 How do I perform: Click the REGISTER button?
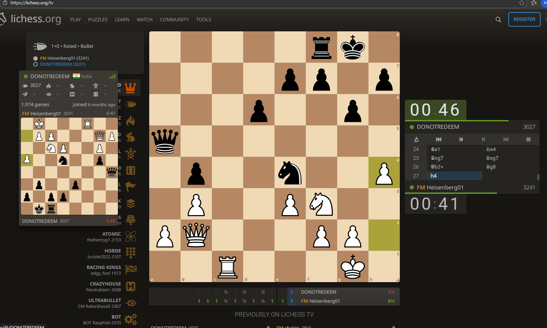click(524, 19)
